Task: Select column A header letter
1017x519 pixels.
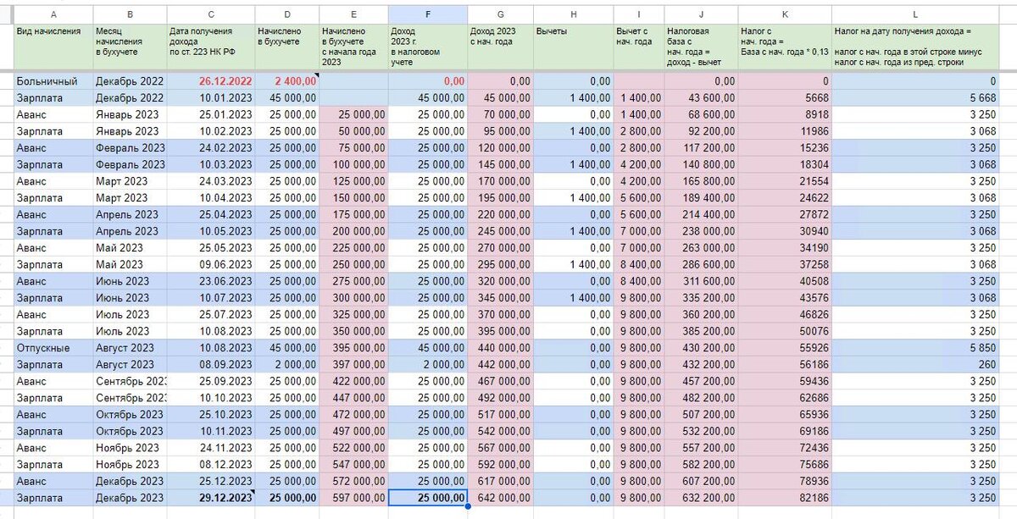Action: tap(53, 14)
